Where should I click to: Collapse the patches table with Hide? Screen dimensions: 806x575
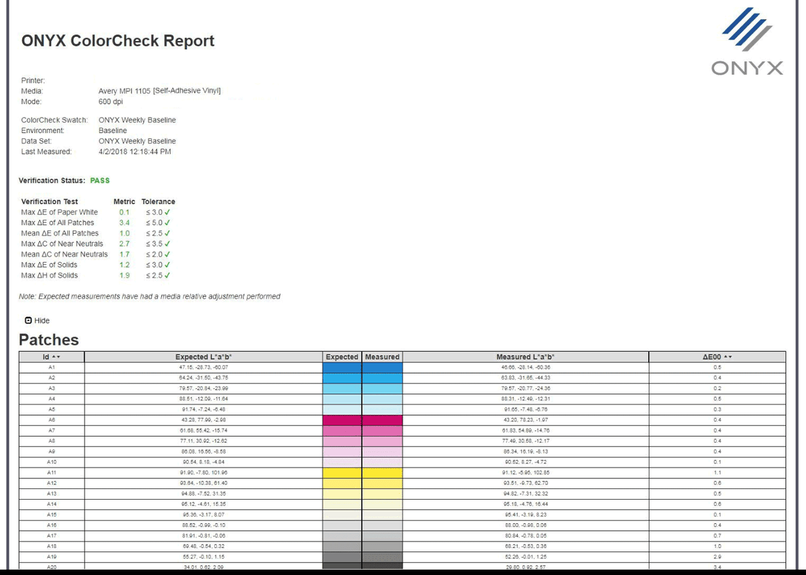point(37,320)
